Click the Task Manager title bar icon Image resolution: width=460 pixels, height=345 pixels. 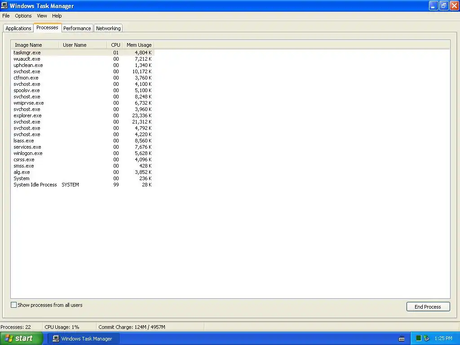click(x=4, y=5)
